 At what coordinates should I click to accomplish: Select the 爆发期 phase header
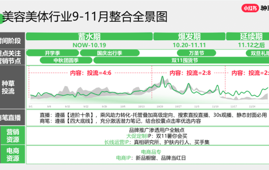coord(189,36)
